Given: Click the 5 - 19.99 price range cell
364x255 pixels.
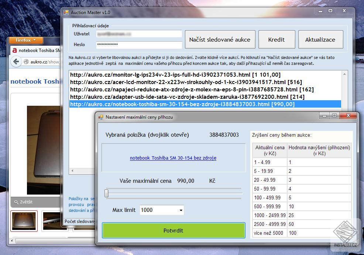Looking at the screenshot, I should click(270, 171).
